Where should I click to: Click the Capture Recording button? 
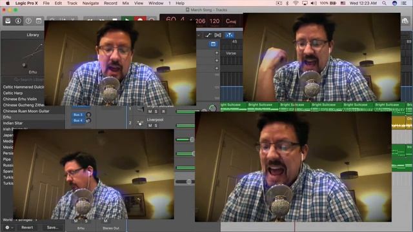(152, 19)
